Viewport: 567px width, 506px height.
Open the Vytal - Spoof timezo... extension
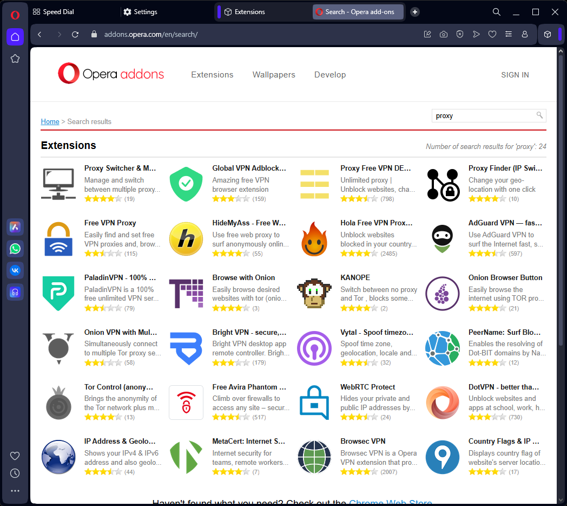click(377, 332)
